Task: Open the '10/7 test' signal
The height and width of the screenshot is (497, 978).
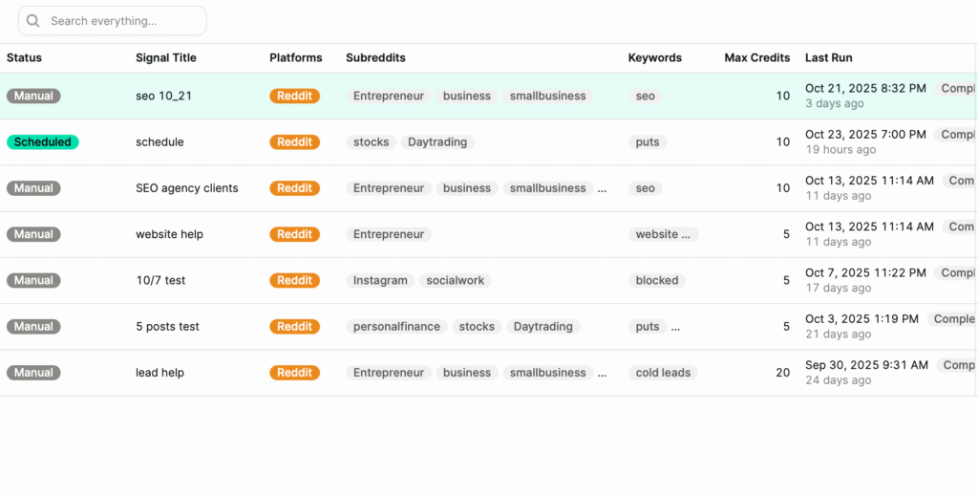Action: tap(160, 281)
